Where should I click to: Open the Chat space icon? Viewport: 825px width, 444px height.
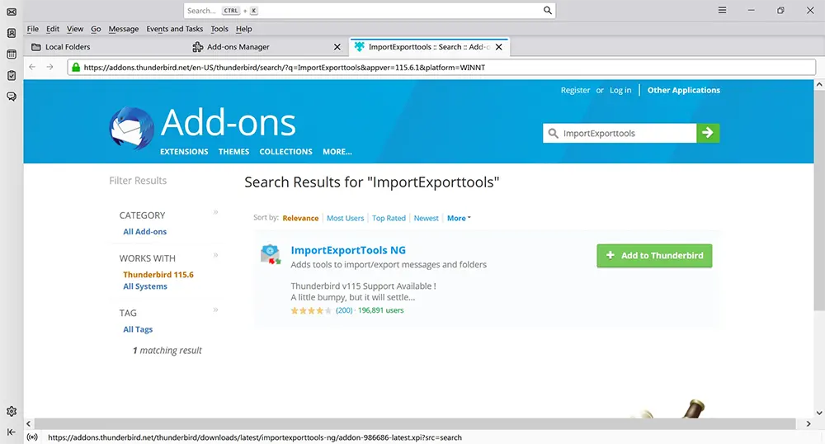[x=12, y=97]
